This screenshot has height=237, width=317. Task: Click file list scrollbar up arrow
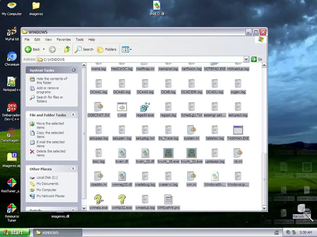pos(264,65)
